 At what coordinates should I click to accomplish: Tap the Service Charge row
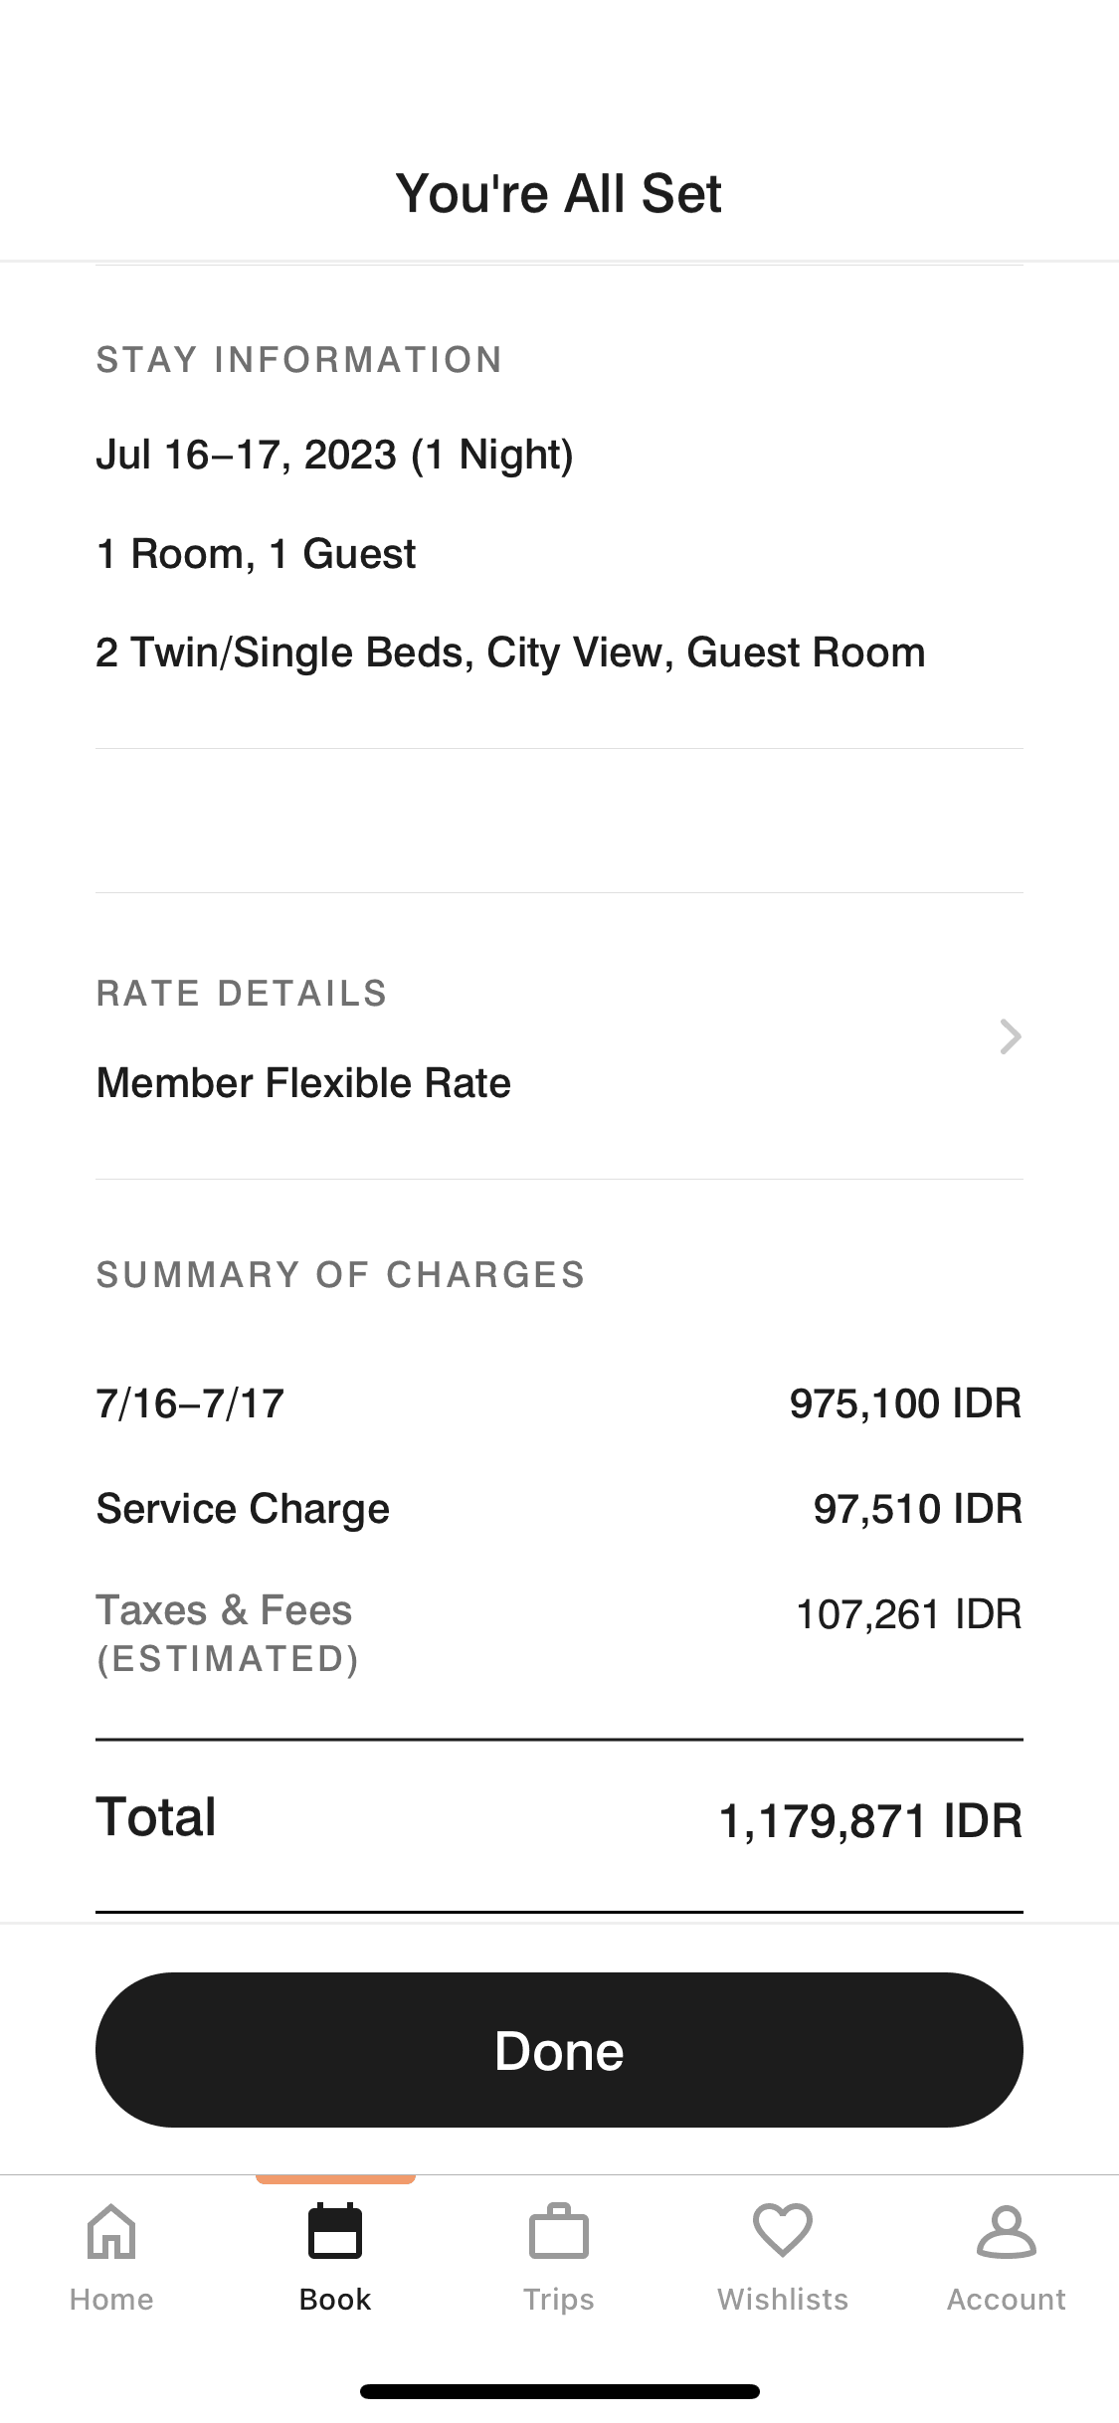point(559,1509)
